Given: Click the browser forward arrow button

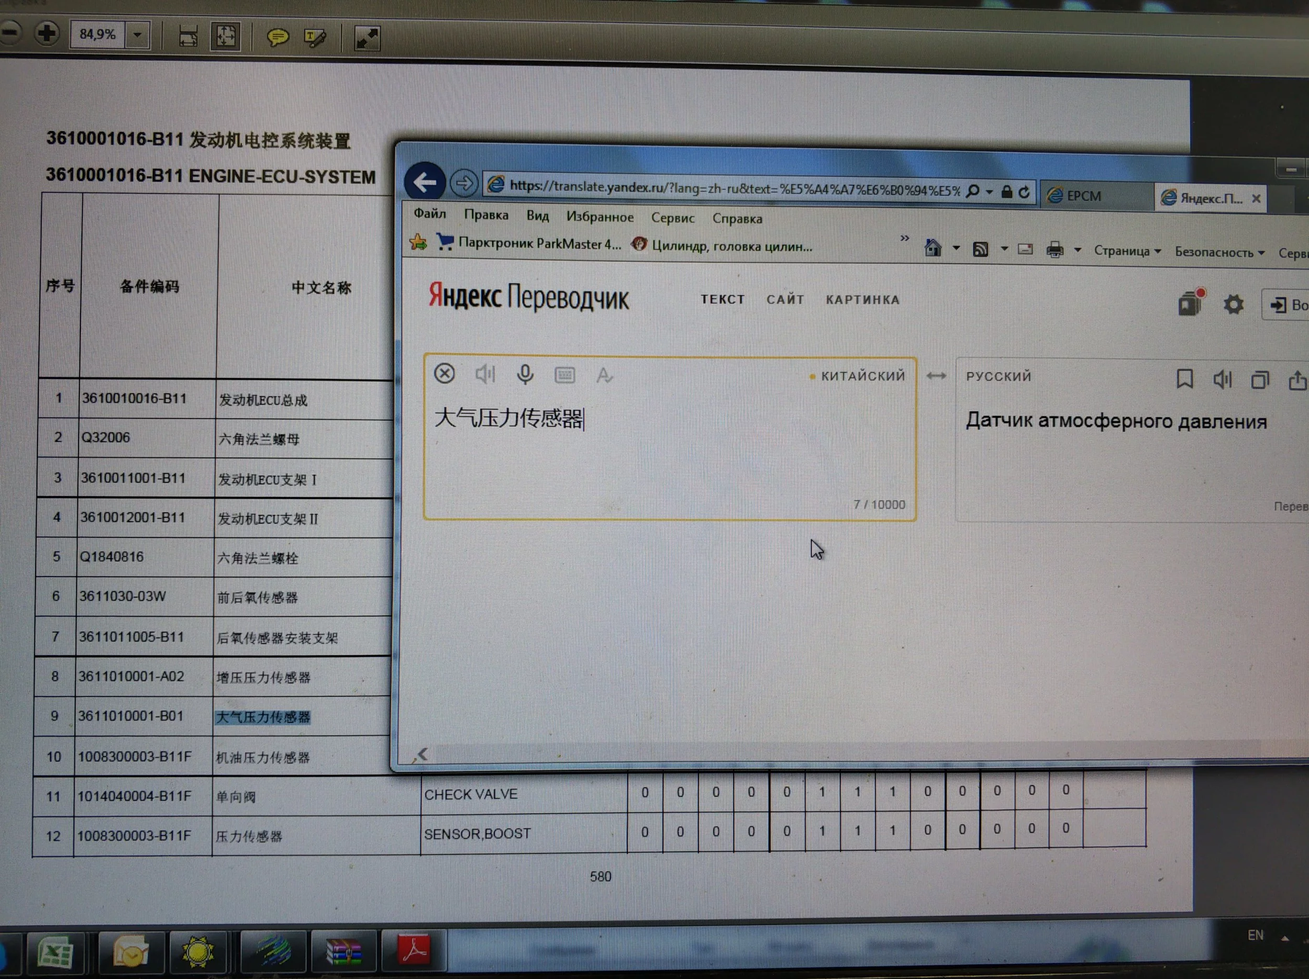Looking at the screenshot, I should 463,183.
